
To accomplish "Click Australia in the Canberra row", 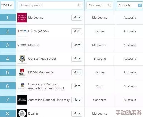I will point(130,100).
